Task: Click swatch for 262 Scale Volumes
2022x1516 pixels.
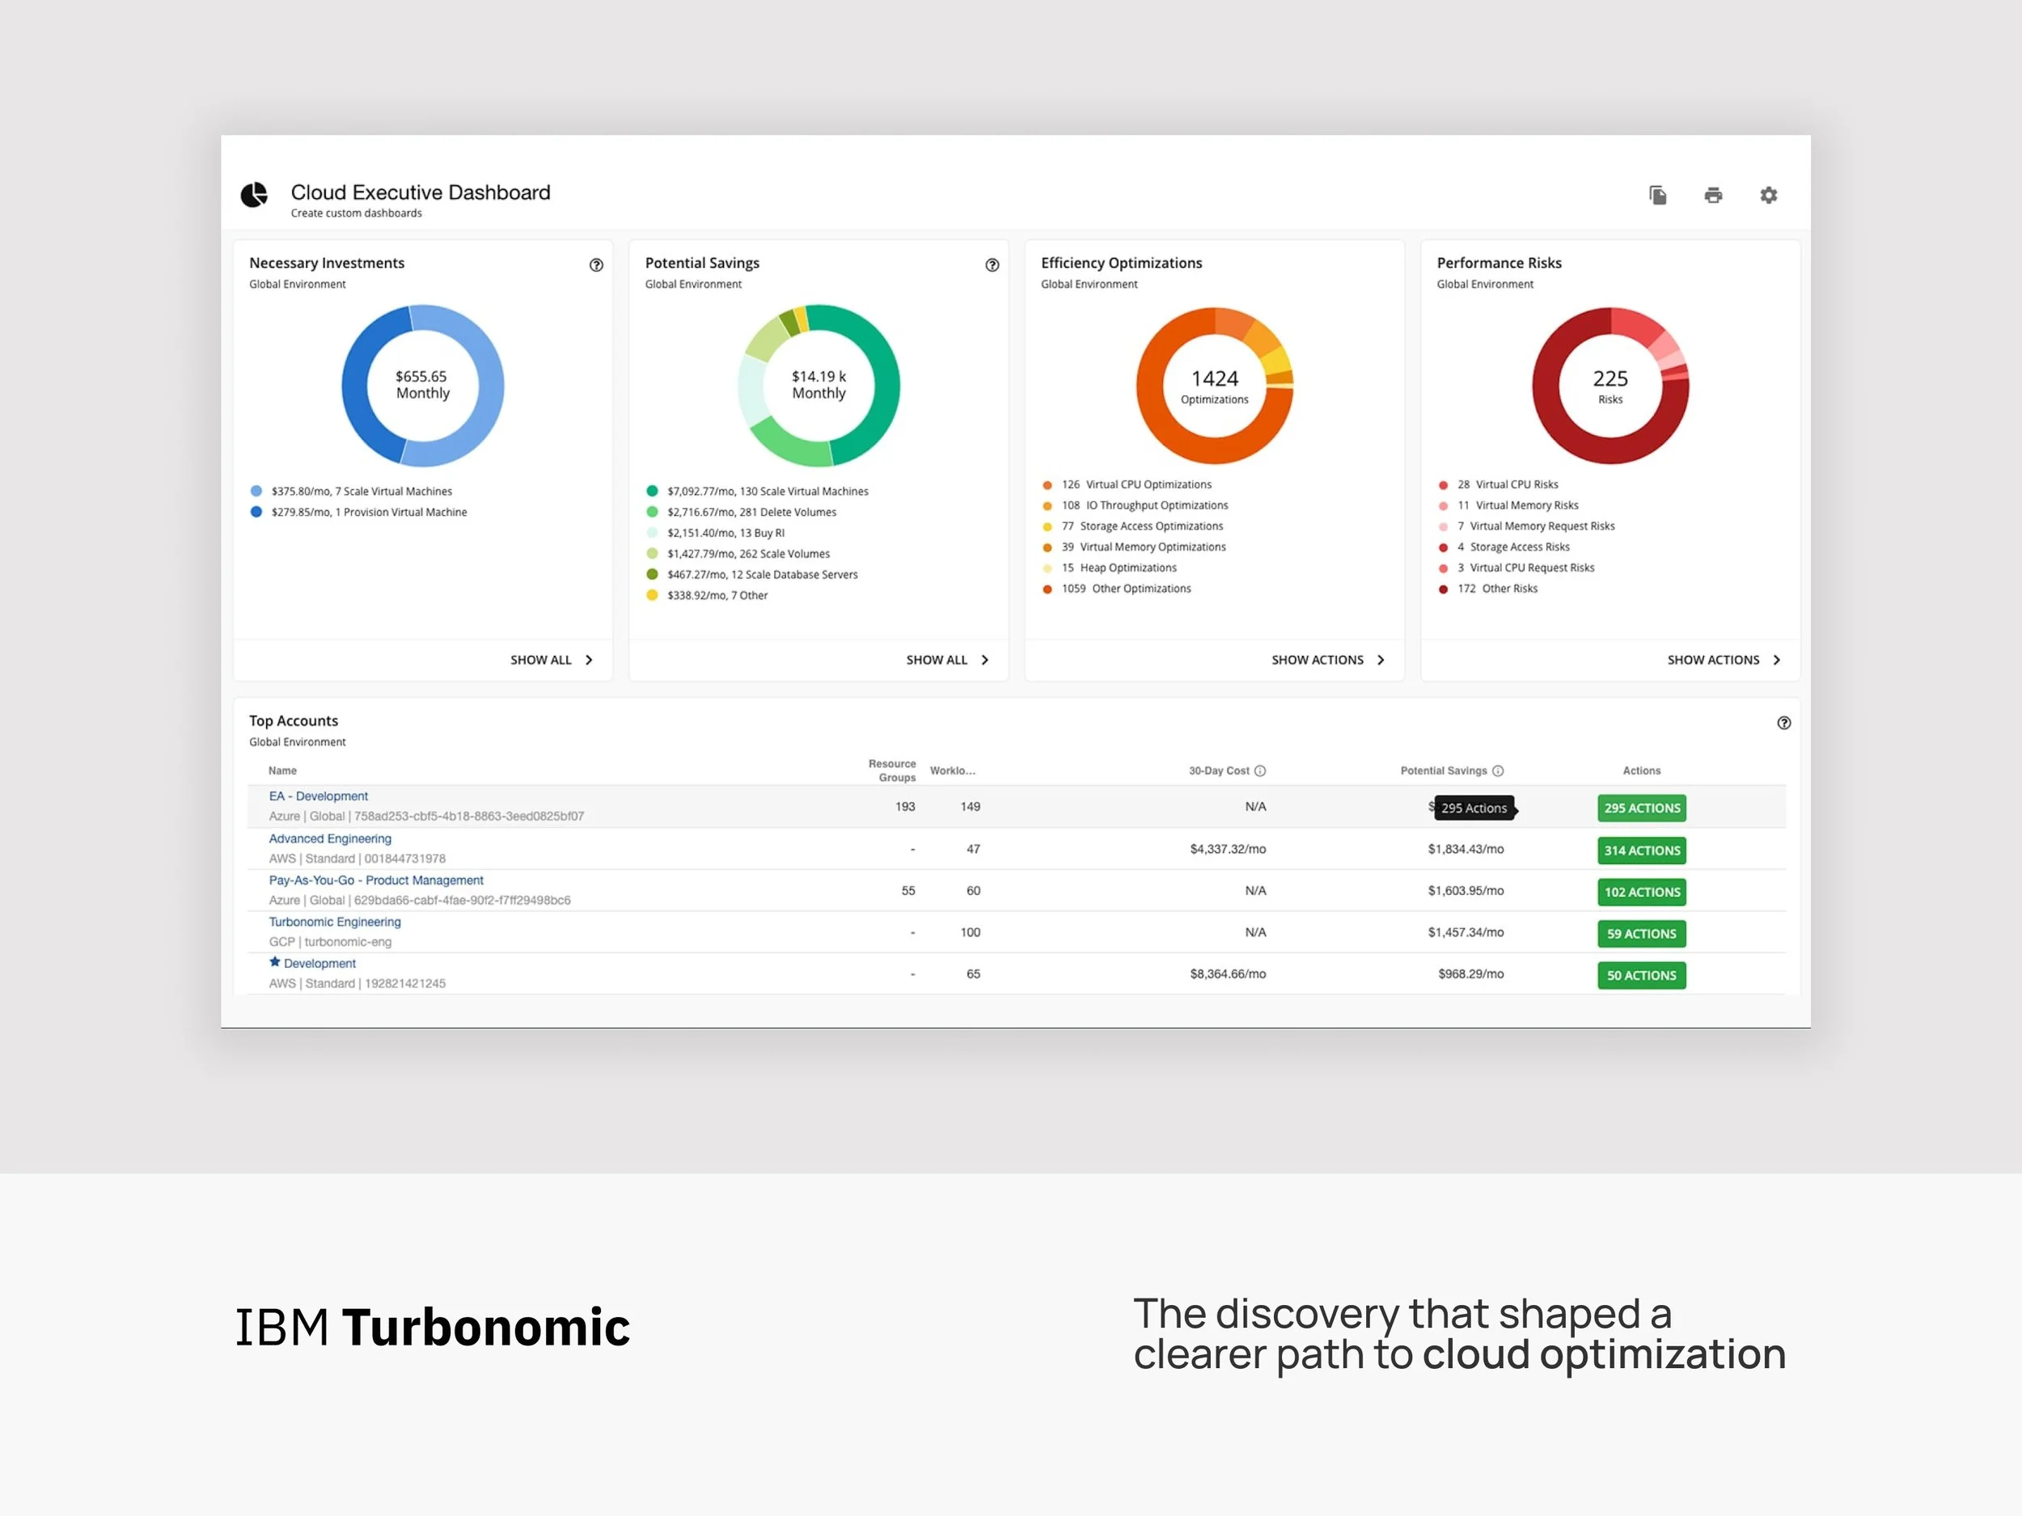Action: [652, 553]
